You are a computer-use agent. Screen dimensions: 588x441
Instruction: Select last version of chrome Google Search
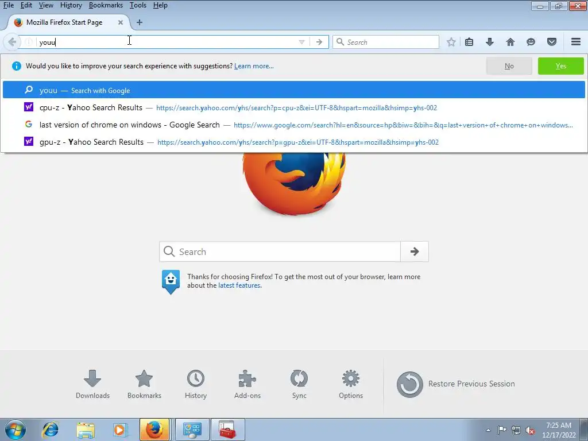[x=294, y=125]
